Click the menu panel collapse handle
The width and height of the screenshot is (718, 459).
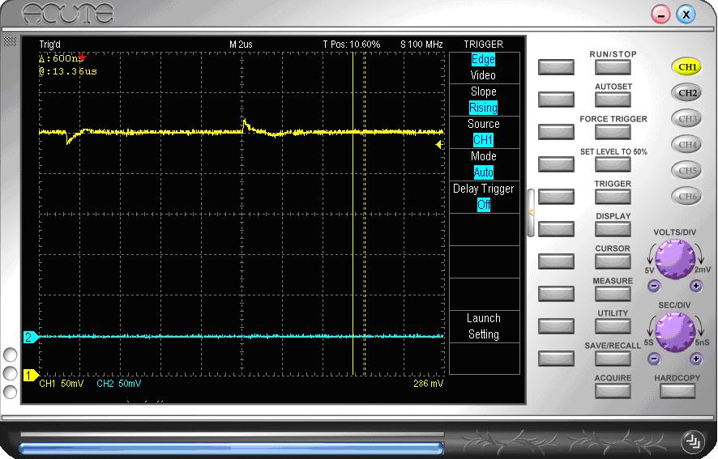531,213
